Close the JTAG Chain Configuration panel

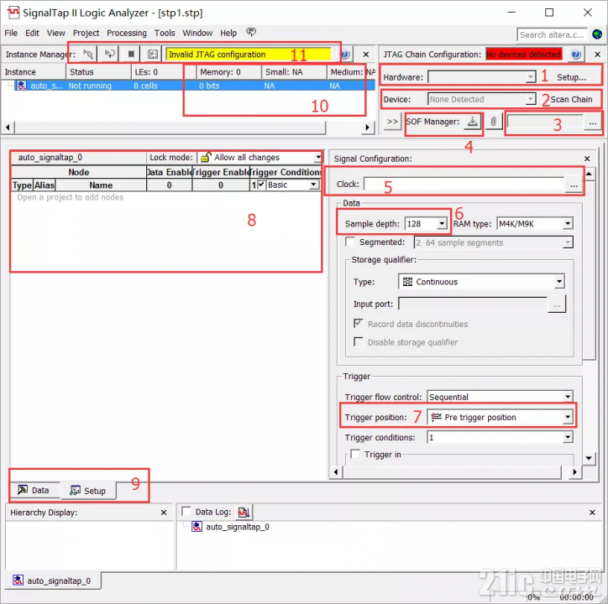[x=597, y=55]
